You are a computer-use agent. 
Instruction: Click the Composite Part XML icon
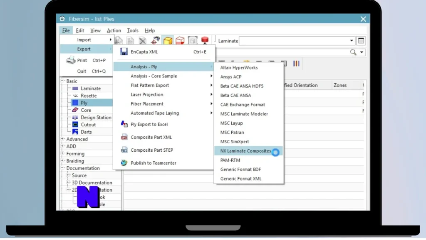click(124, 137)
